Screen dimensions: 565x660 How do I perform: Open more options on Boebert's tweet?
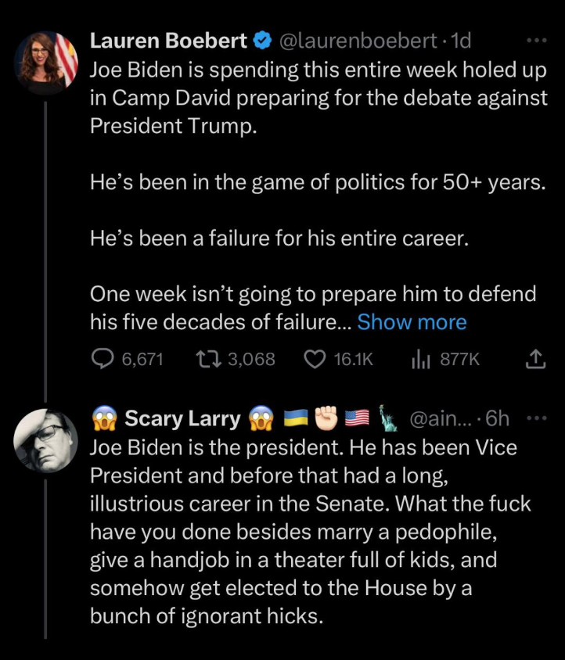(x=535, y=40)
